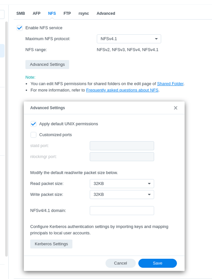Click the Kerberos Settings button
This screenshot has height=279, width=212.
[51, 244]
